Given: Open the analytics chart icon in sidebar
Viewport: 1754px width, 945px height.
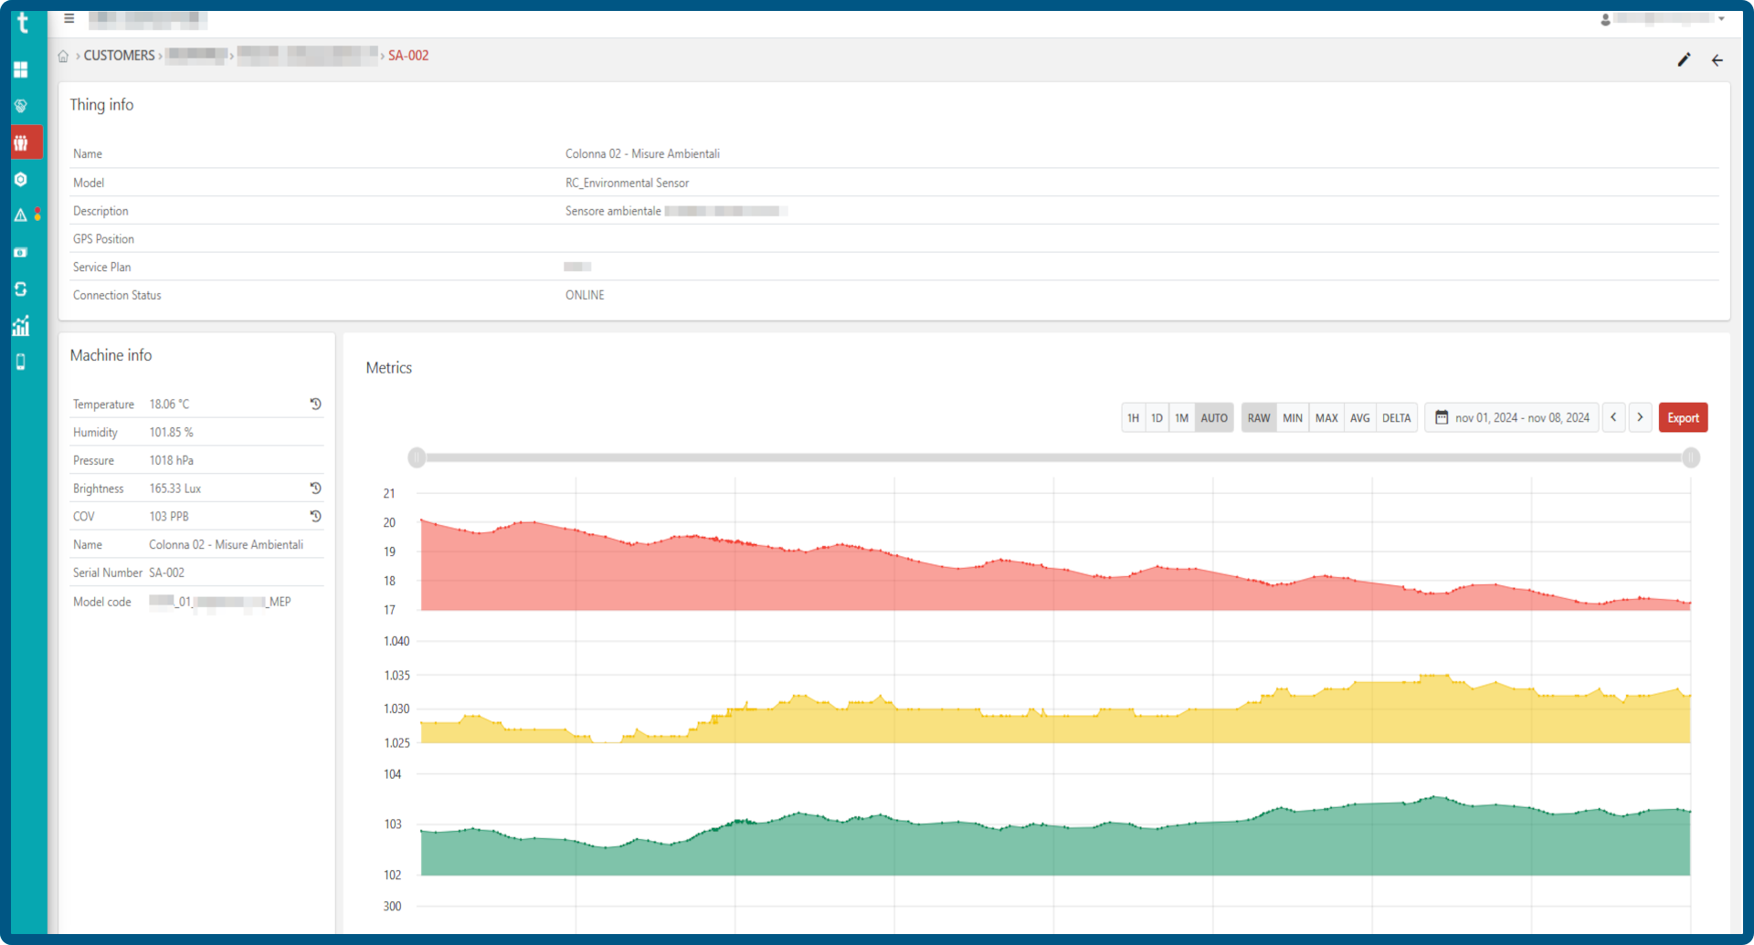Looking at the screenshot, I should click(x=21, y=326).
